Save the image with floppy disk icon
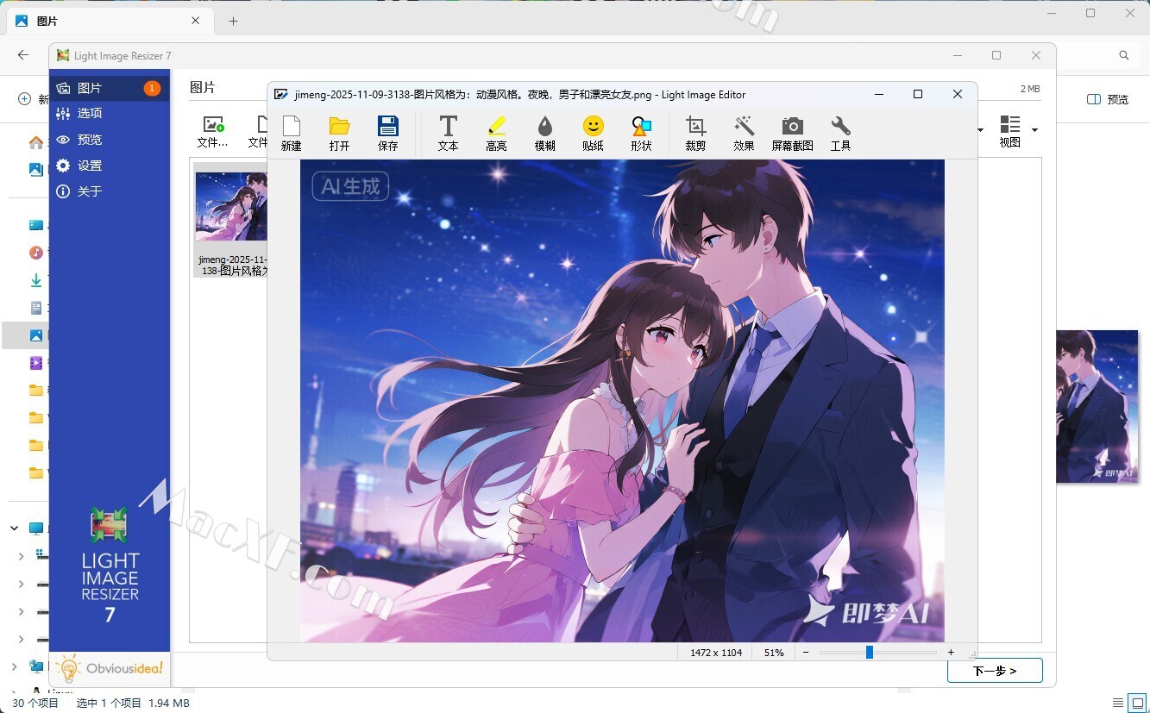The width and height of the screenshot is (1150, 713). 388,134
